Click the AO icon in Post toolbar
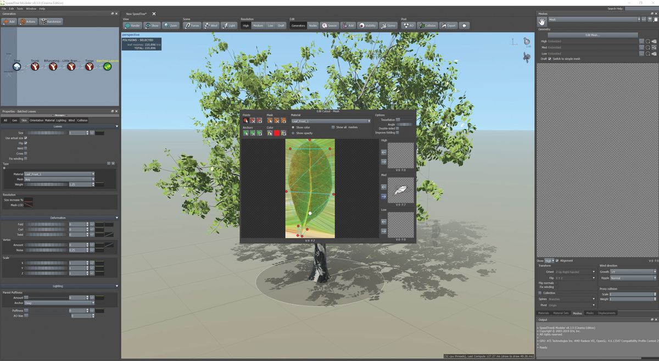 (406, 25)
